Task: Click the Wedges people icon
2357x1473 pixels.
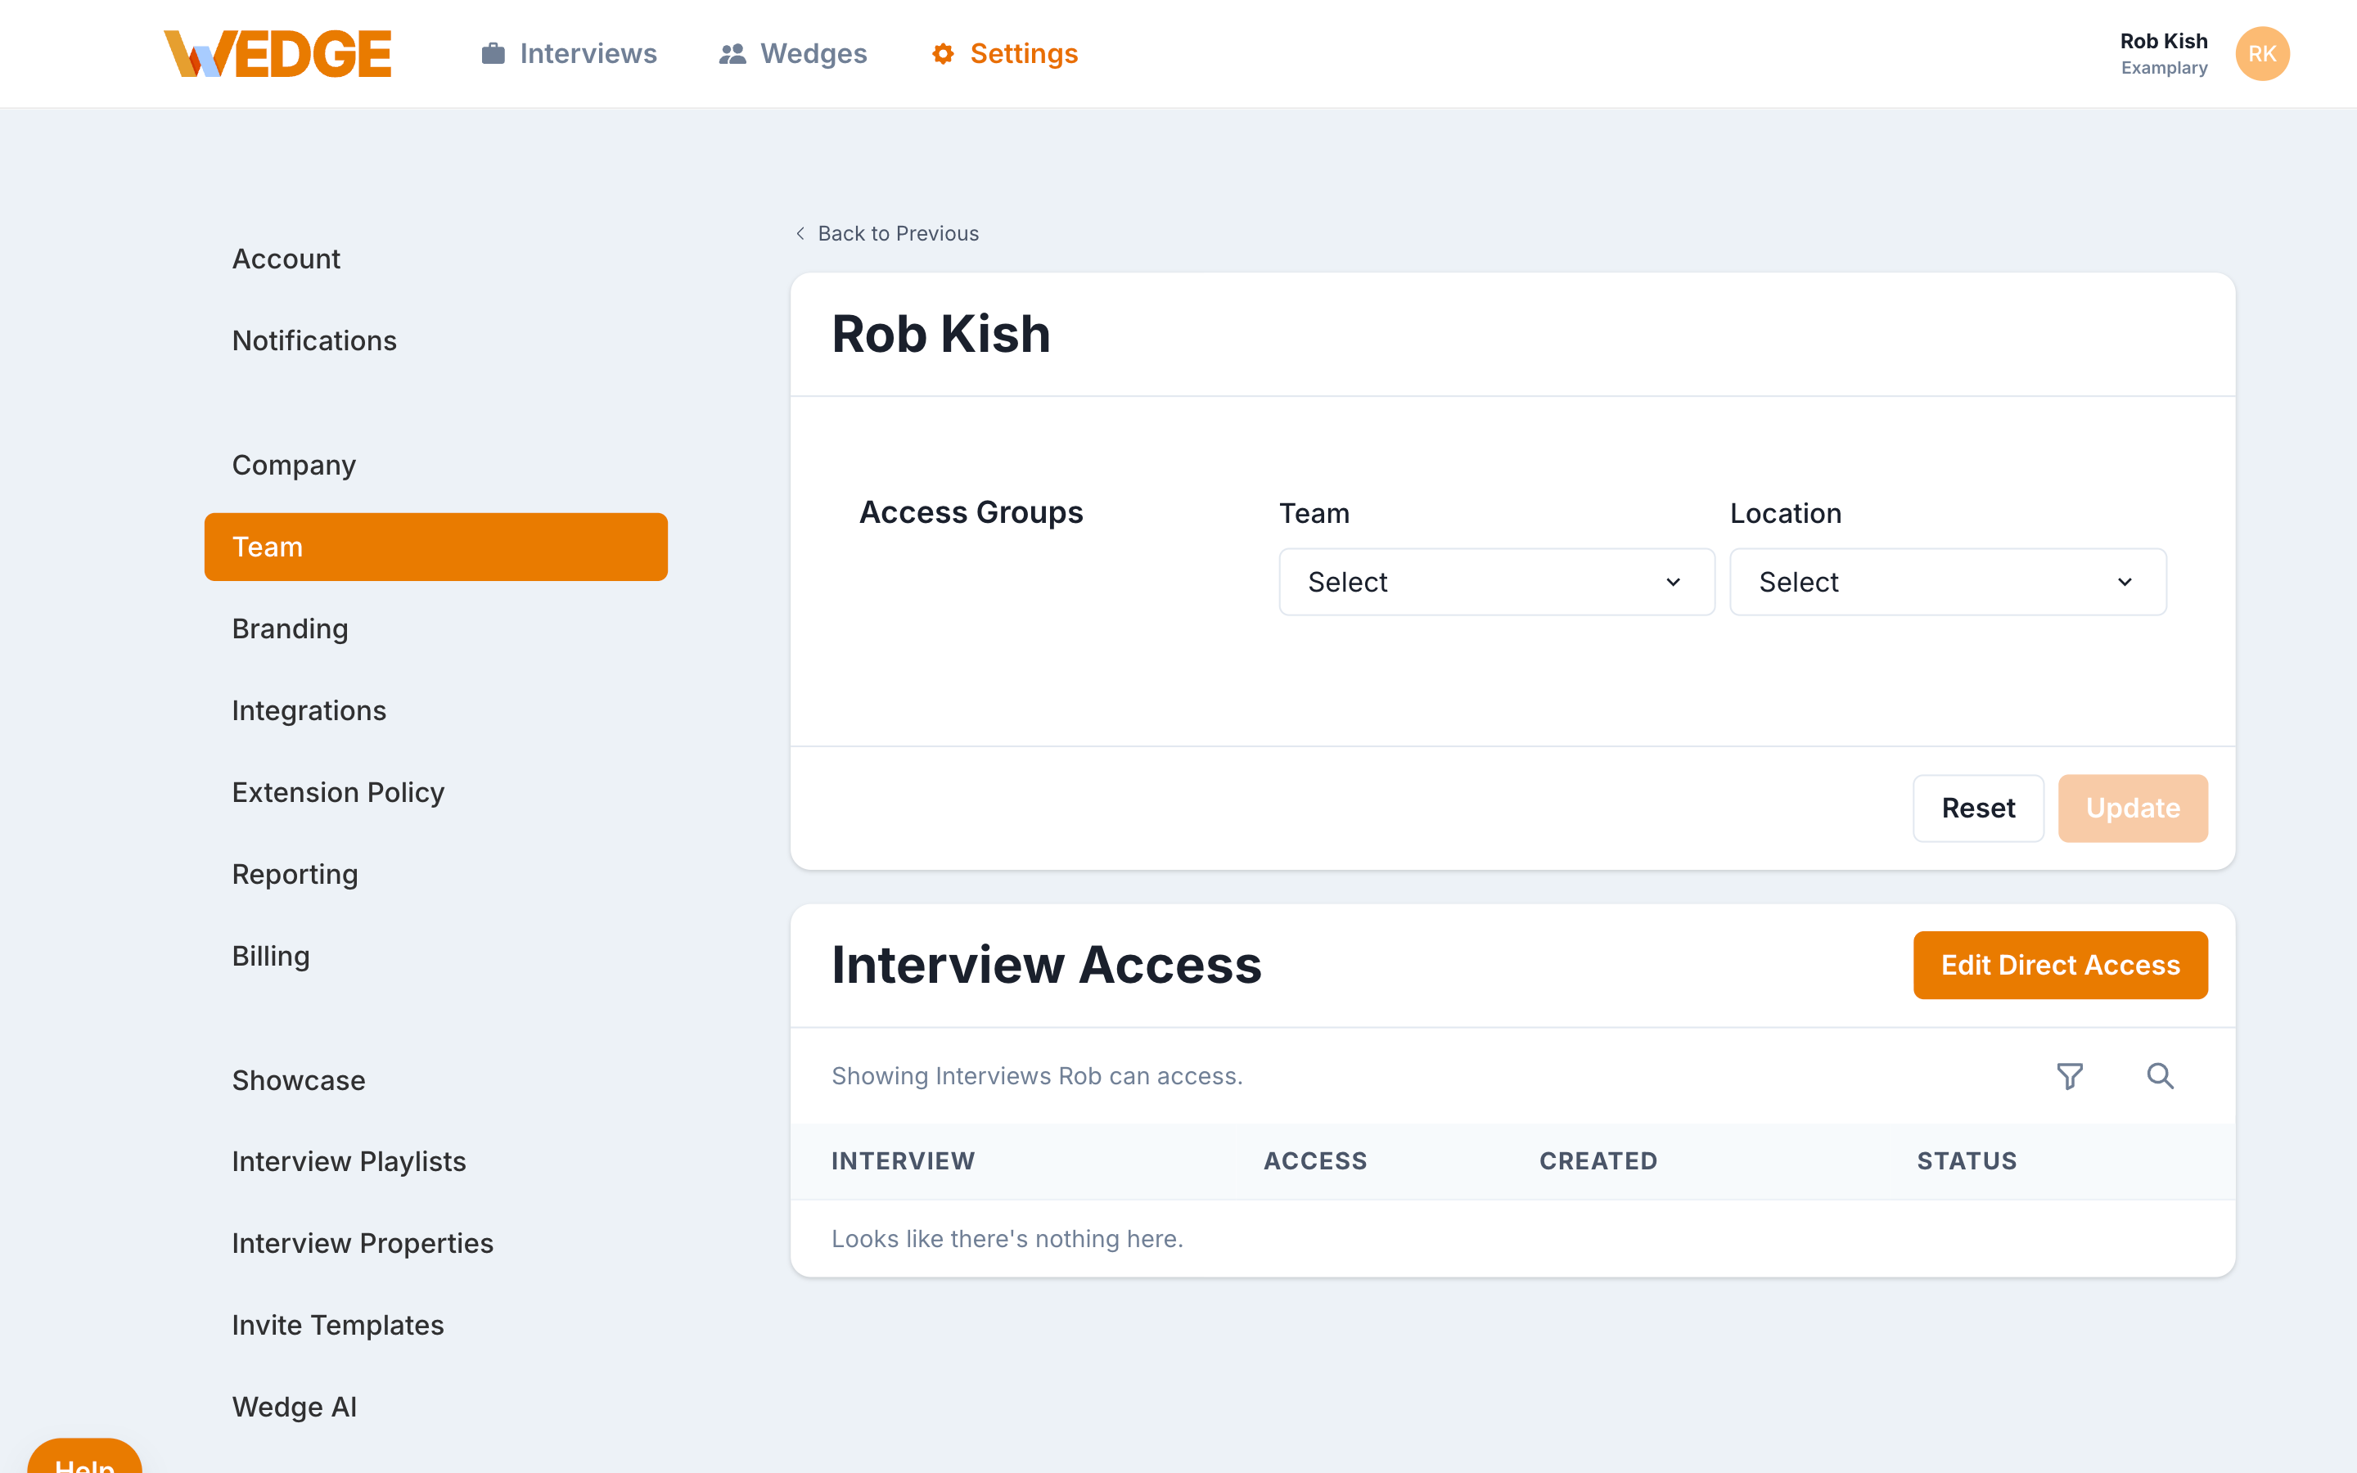Action: [732, 53]
